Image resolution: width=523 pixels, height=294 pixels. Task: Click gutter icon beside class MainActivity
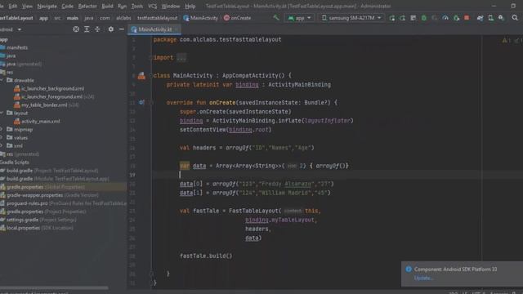pos(141,76)
